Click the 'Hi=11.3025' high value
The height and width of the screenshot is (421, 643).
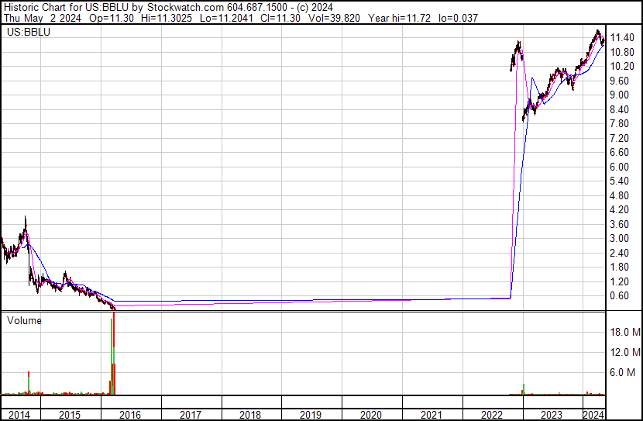tap(166, 18)
